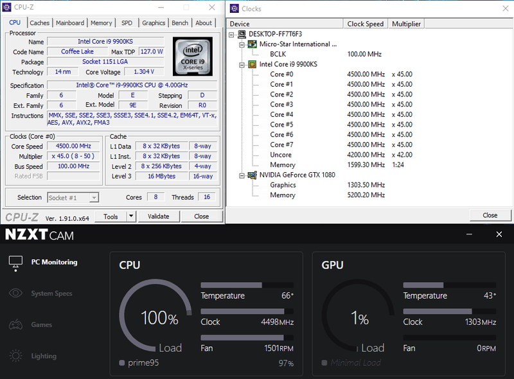Select the Core #7 row
This screenshot has width=514, height=379.
(x=341, y=145)
